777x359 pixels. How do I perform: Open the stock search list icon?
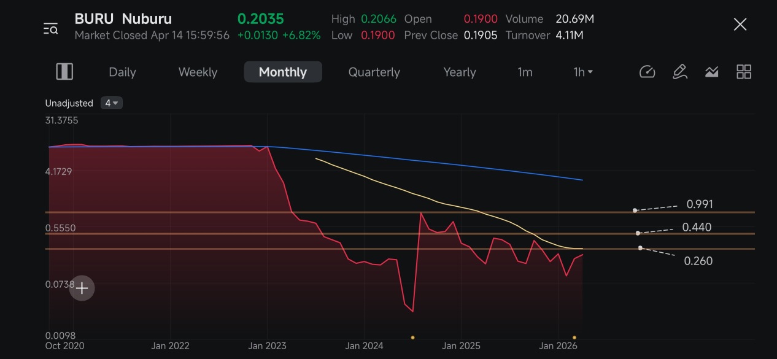pyautogui.click(x=50, y=28)
